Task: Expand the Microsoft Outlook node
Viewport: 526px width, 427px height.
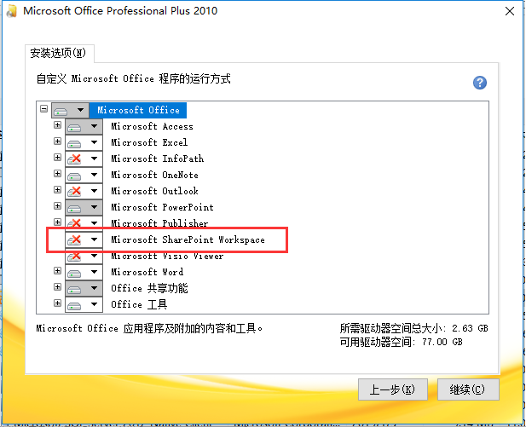Action: [57, 190]
